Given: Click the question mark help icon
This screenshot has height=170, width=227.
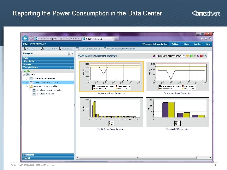Looking at the screenshot, I should [x=205, y=56].
